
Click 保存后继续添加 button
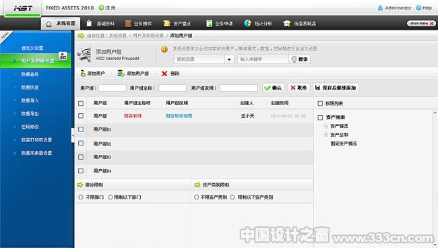click(x=336, y=88)
